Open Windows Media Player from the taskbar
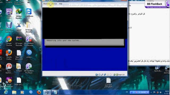The width and height of the screenshot is (170, 95). click(x=22, y=92)
